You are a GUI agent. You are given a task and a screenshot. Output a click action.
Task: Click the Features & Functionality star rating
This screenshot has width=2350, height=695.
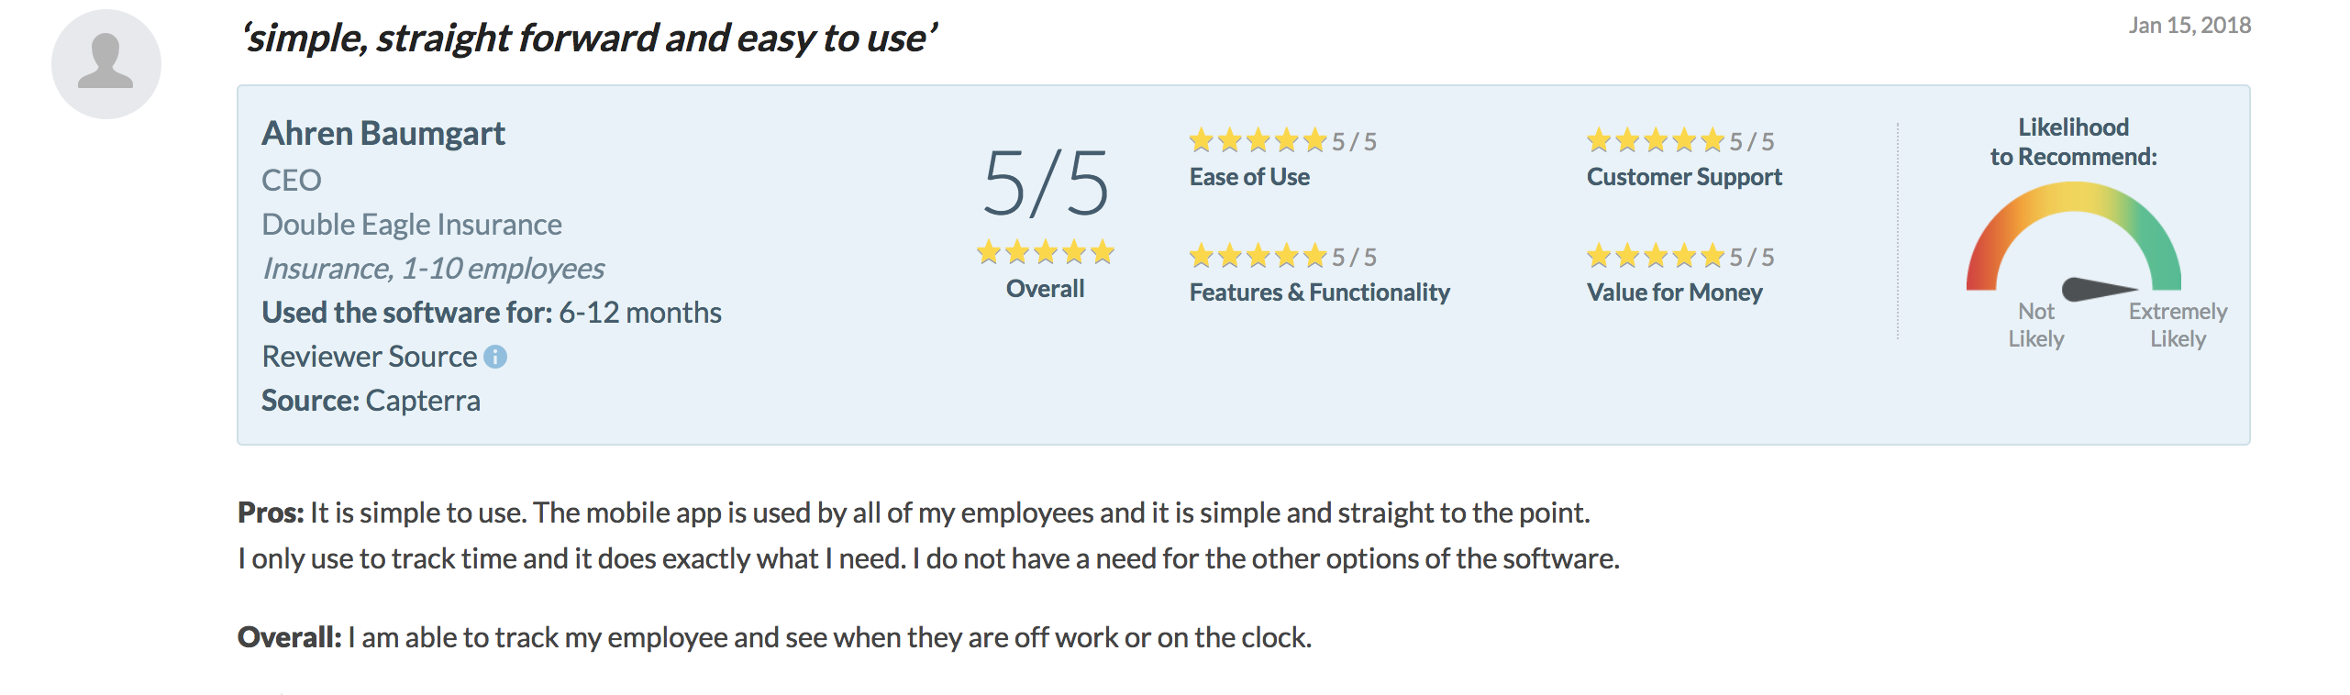pyautogui.click(x=1258, y=256)
